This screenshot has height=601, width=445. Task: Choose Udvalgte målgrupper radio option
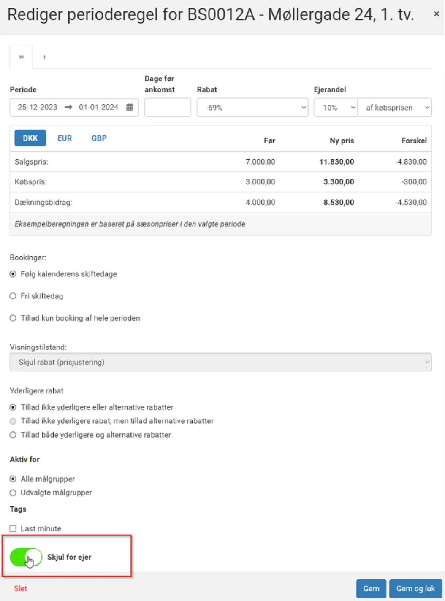pos(13,493)
